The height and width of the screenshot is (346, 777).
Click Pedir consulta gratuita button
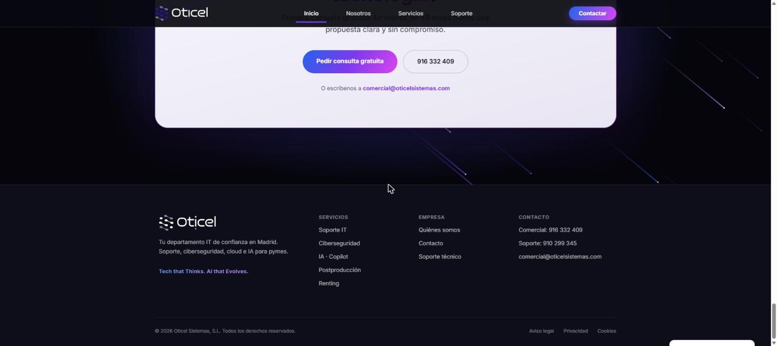click(x=350, y=61)
